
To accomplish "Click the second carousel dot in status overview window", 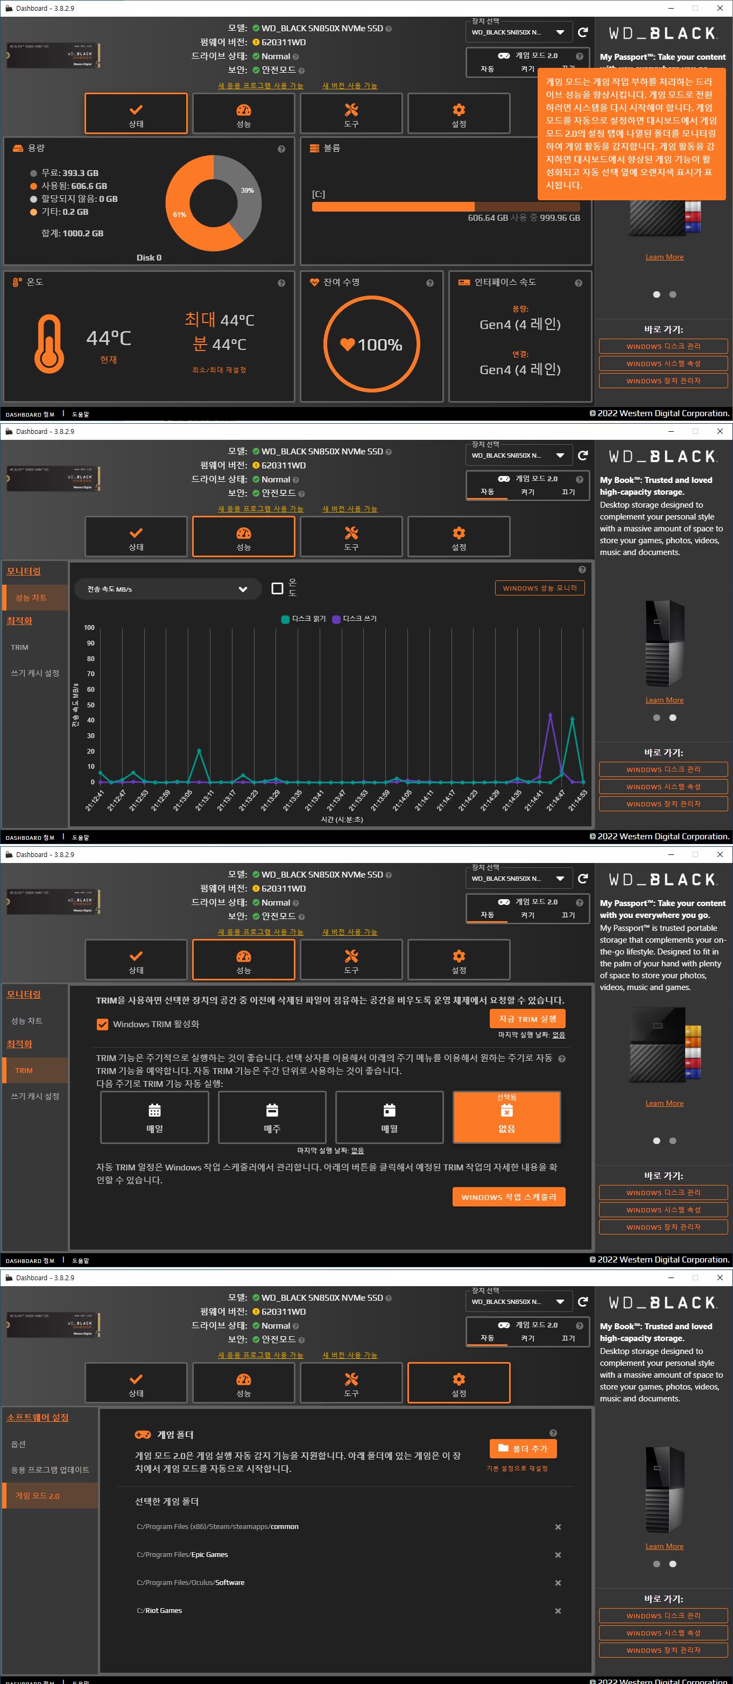I will [x=672, y=294].
